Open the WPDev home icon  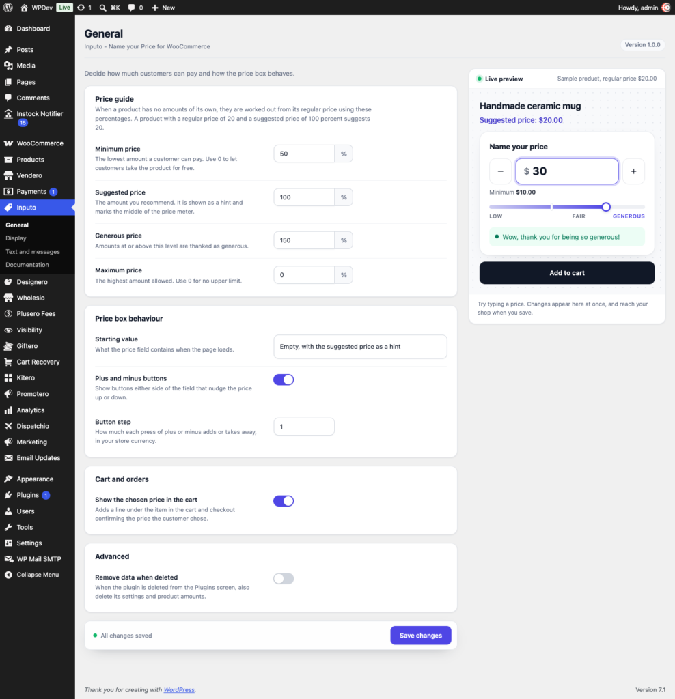tap(24, 8)
